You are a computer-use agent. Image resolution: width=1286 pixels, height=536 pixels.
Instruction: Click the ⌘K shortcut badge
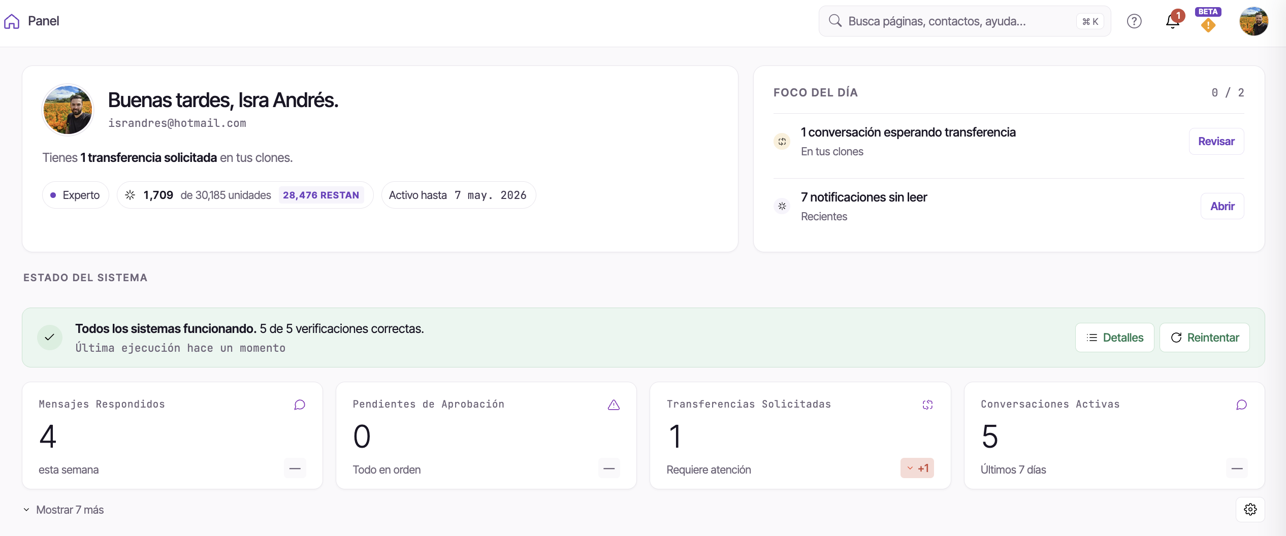[x=1090, y=21]
